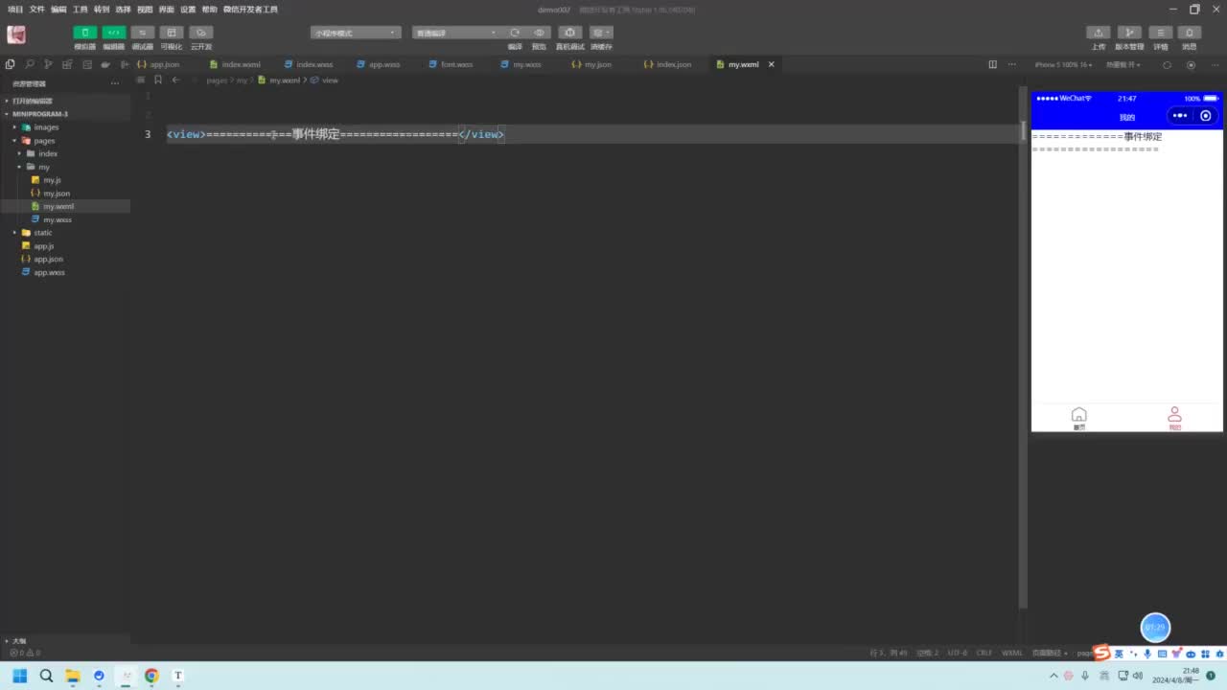
Task: Switch to the app.json tab
Action: pos(164,64)
